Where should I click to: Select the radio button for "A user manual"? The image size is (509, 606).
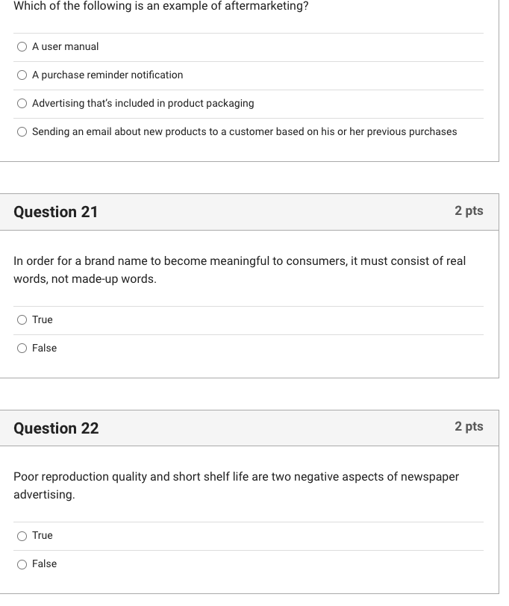22,46
